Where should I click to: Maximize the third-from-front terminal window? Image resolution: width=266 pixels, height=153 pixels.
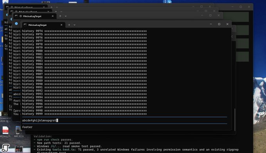coord(206,11)
